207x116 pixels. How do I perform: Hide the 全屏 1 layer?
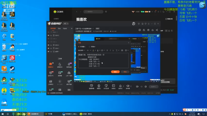pos(49,52)
